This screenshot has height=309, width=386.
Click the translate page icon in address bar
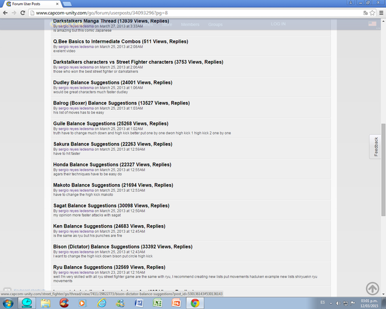point(365,13)
